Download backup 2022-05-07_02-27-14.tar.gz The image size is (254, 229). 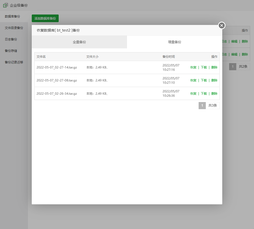point(204,67)
